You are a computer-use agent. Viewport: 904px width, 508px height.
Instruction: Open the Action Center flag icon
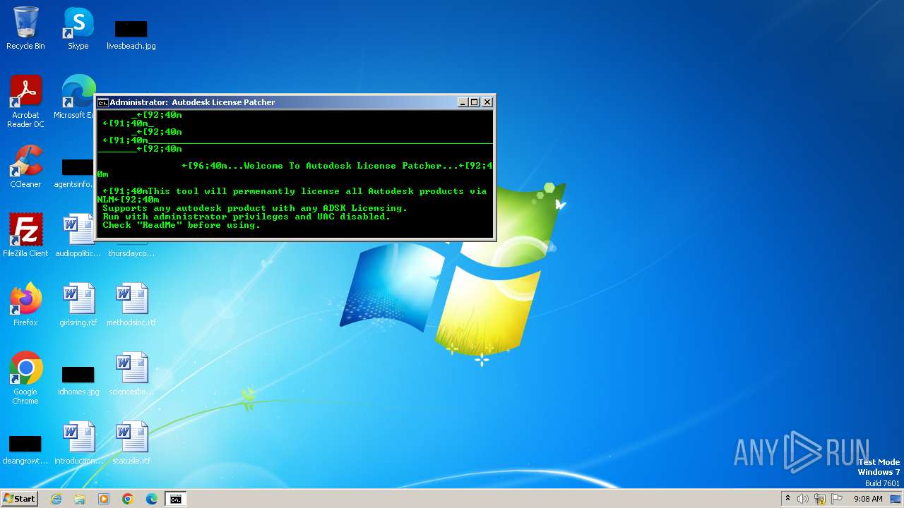[837, 499]
